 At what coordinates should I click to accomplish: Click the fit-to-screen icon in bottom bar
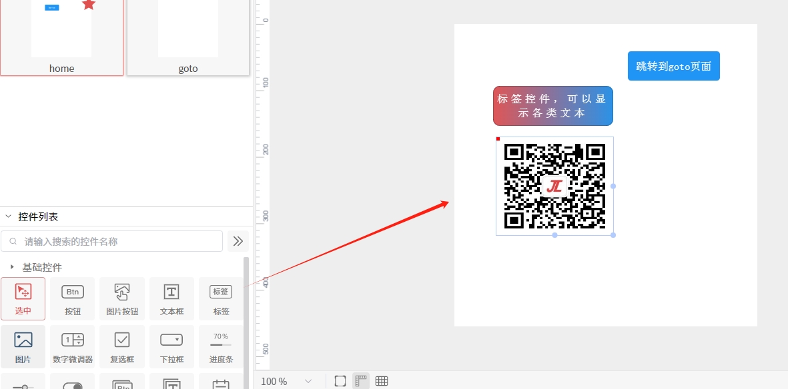[340, 381]
